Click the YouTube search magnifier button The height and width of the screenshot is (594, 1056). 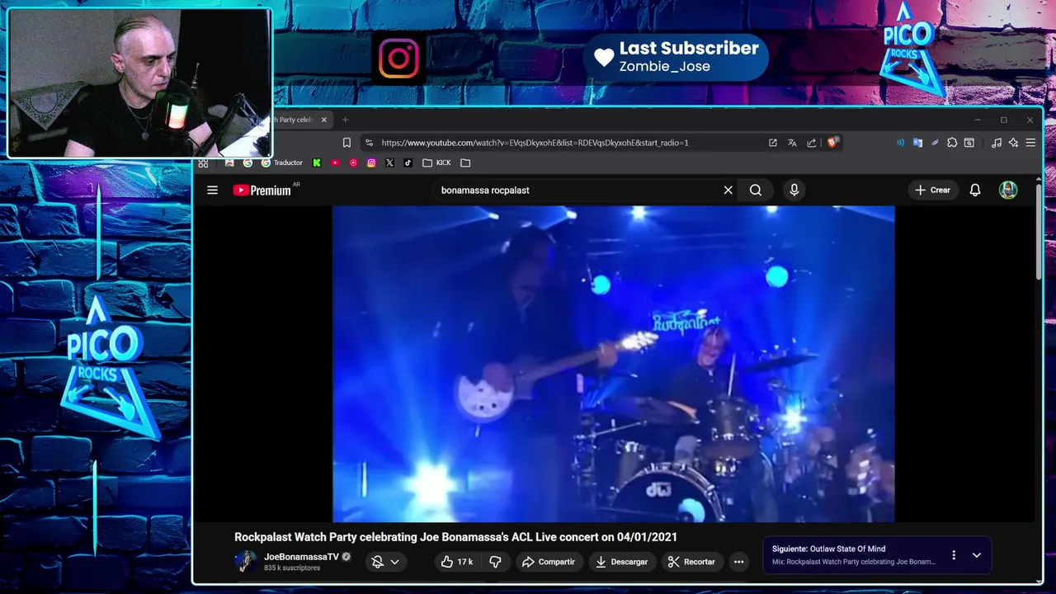coord(756,190)
